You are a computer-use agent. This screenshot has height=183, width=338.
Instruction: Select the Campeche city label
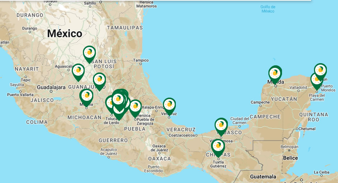pos(260,102)
